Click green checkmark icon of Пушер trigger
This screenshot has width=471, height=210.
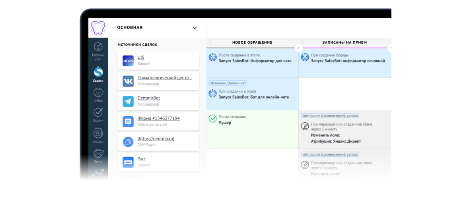[213, 119]
